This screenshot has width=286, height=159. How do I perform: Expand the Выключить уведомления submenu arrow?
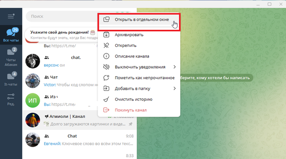click(x=174, y=67)
